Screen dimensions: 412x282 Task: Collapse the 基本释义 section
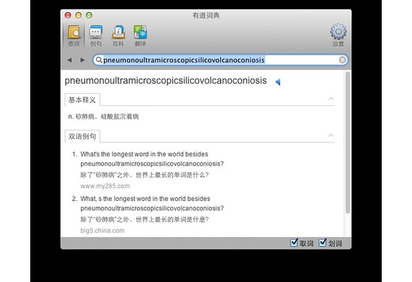331,99
